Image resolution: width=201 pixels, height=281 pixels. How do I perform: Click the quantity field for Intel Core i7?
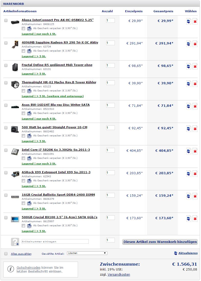click(110, 150)
